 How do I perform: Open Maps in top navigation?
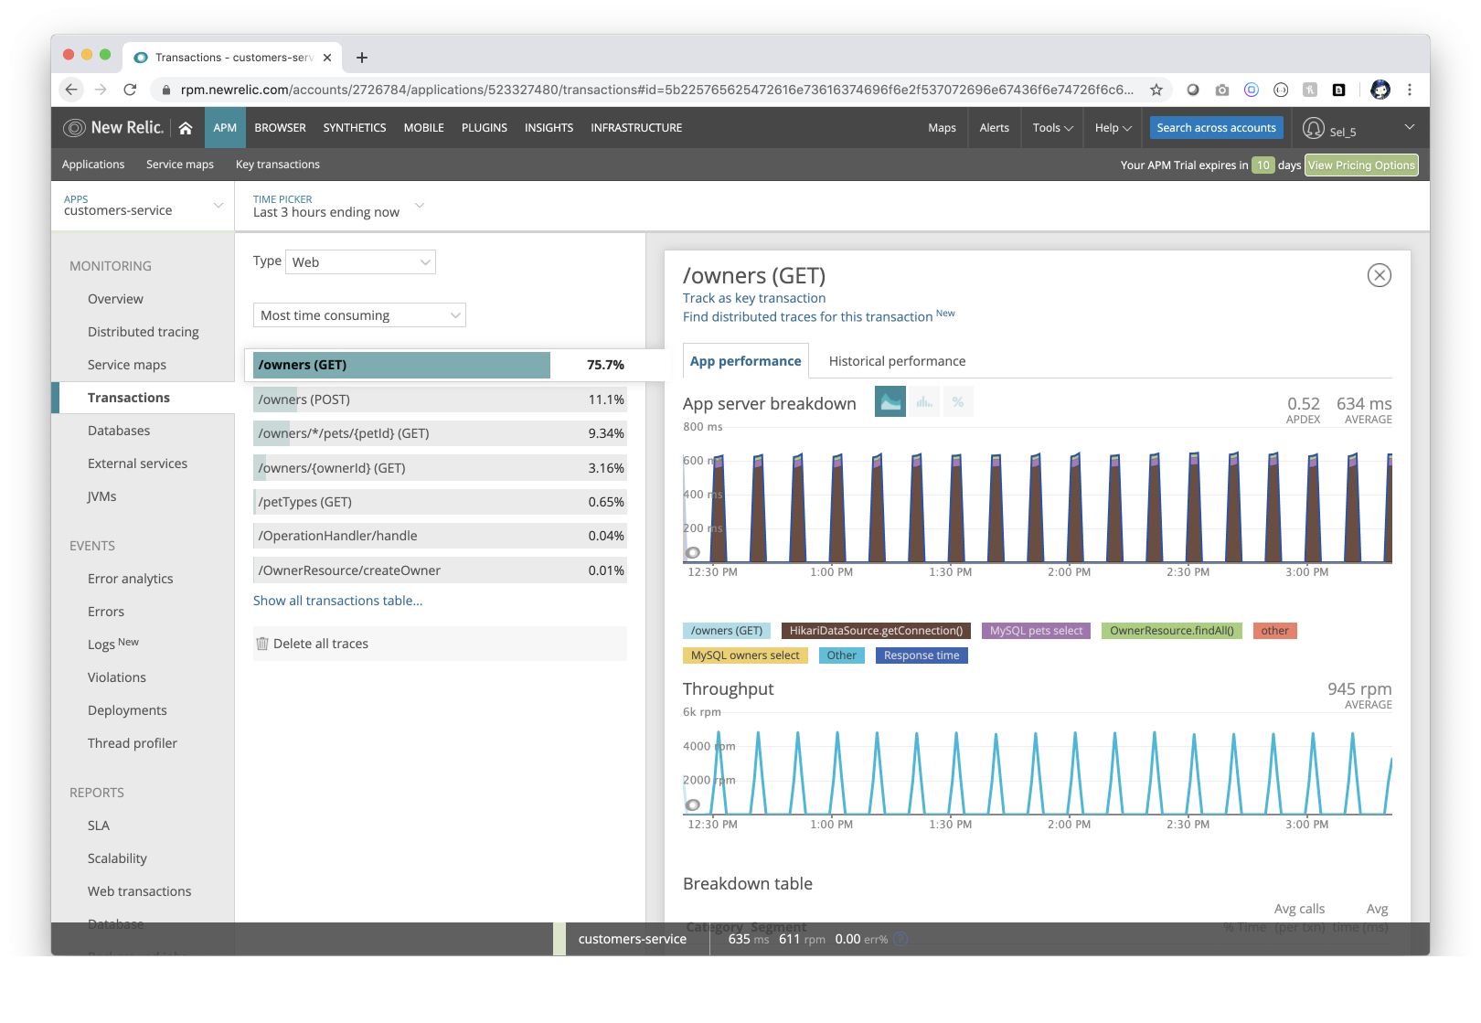coord(942,128)
